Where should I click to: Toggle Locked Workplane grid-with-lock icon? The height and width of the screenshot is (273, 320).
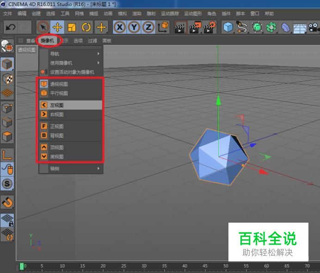(x=7, y=220)
